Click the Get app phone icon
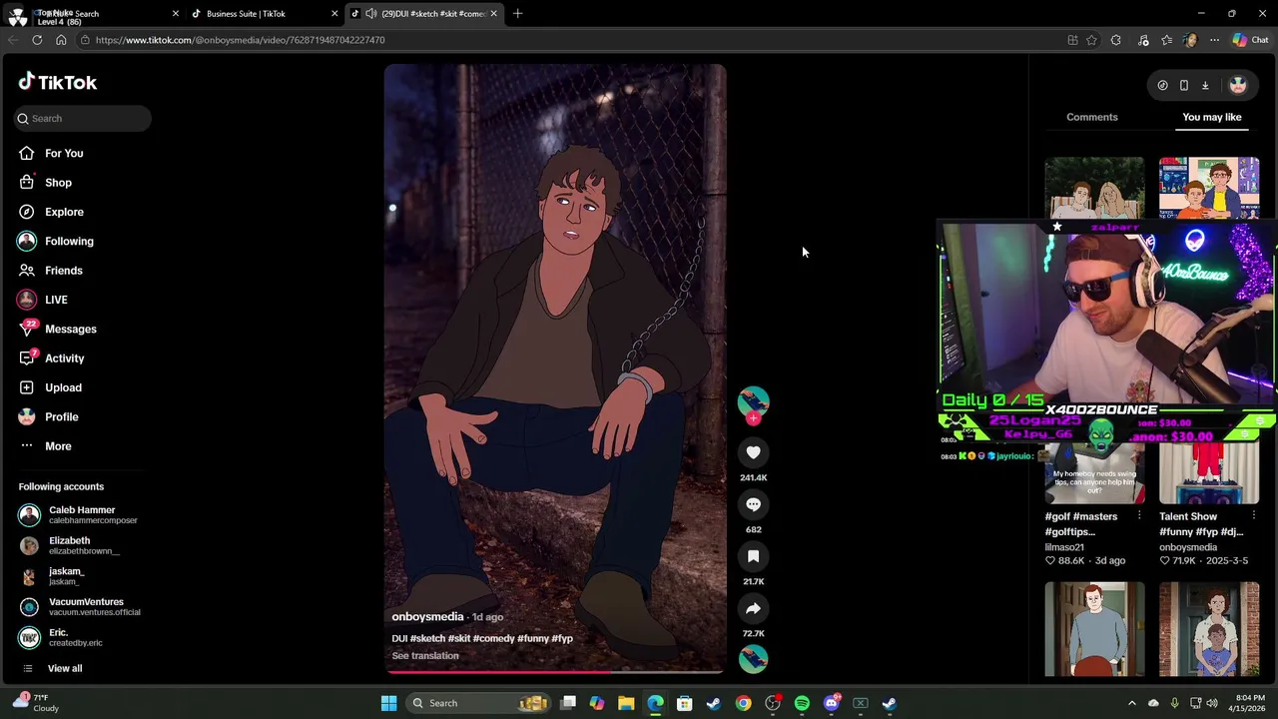Viewport: 1278px width, 719px height. pos(1184,85)
